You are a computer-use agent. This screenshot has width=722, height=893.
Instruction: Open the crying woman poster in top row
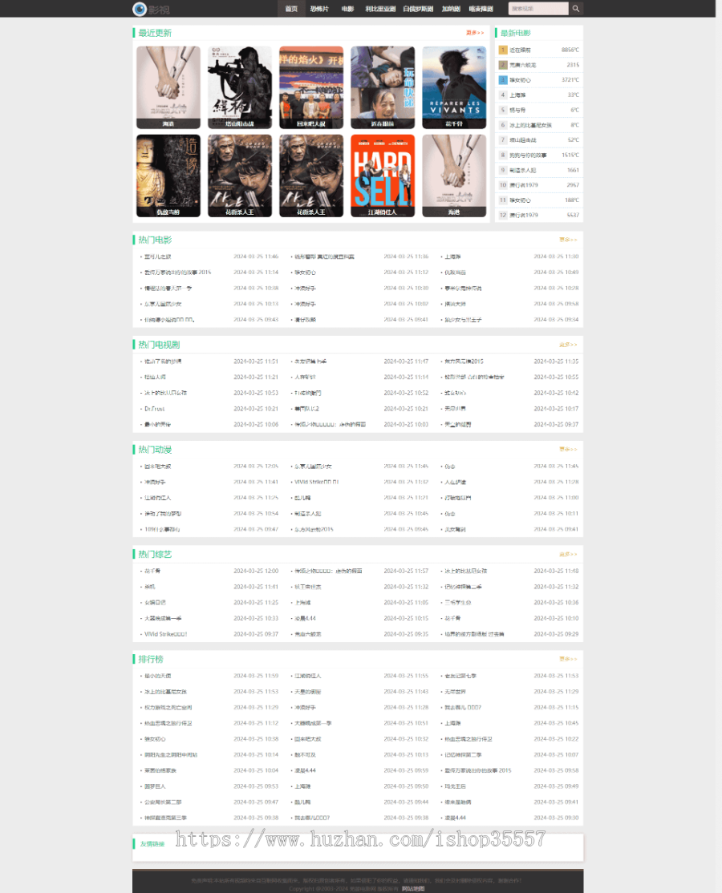383,87
